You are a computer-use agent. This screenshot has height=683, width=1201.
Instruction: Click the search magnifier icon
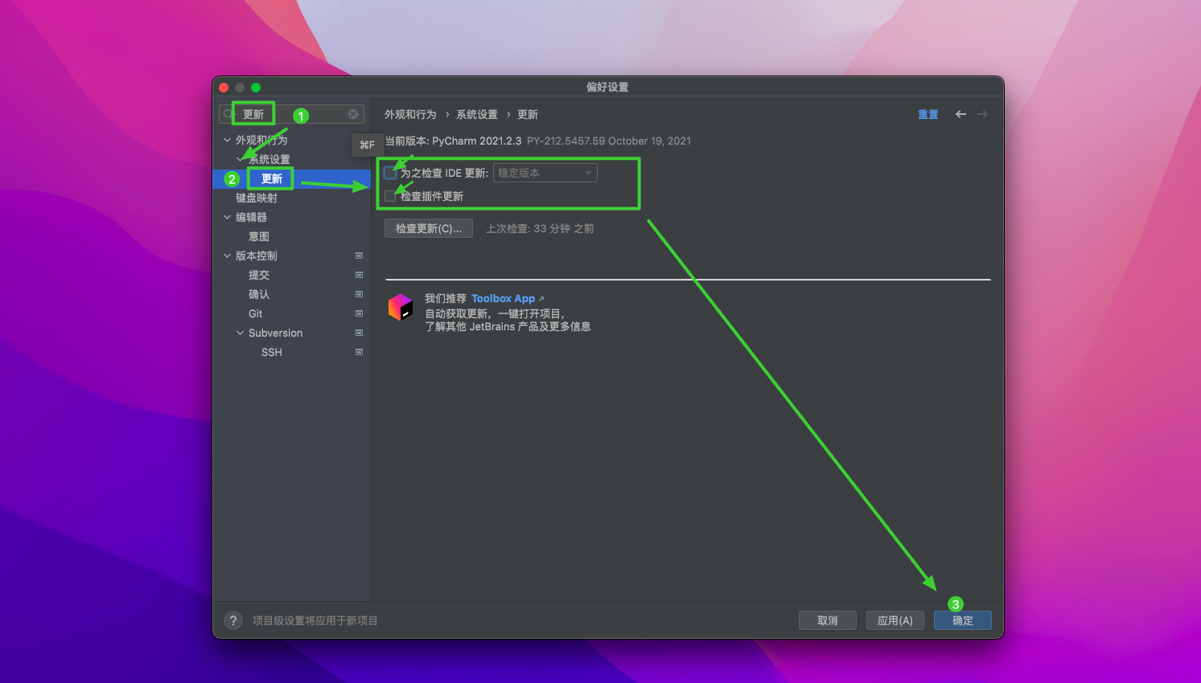(x=228, y=114)
